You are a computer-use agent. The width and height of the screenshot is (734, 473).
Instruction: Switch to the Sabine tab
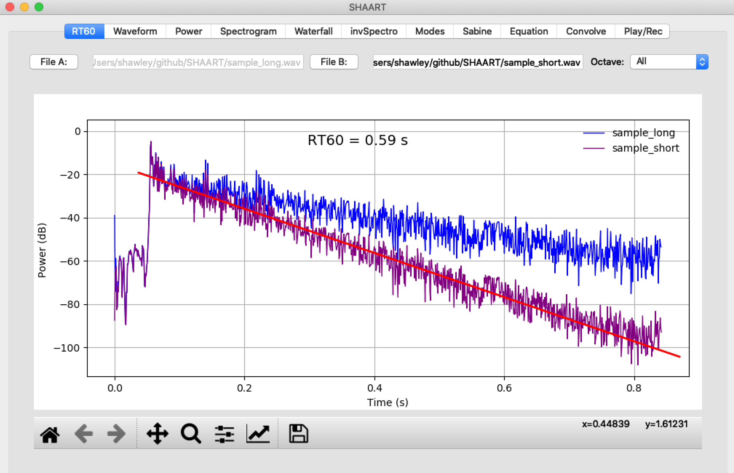tap(477, 31)
